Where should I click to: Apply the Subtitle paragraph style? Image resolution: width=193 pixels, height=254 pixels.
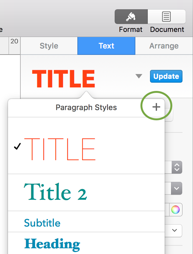[86, 221]
